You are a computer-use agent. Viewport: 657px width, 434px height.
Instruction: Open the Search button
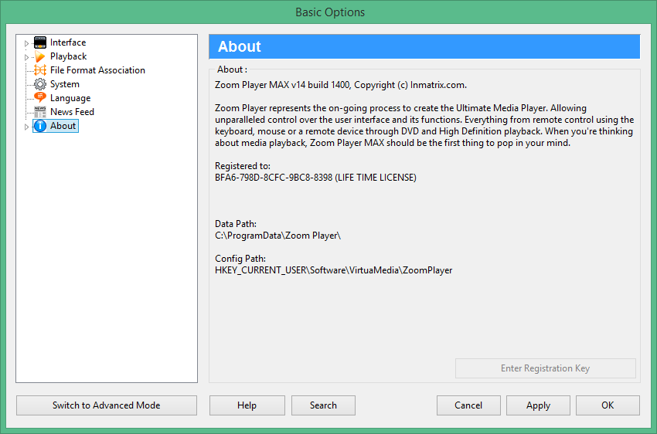(323, 405)
